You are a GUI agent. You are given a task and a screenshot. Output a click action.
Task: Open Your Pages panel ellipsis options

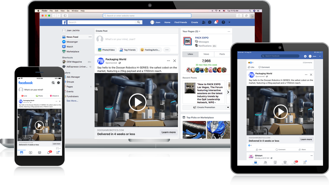(x=229, y=31)
